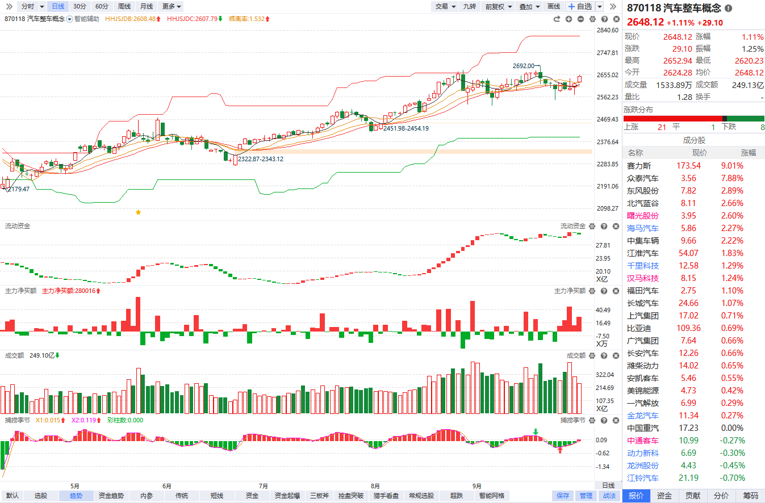
Task: Switch chart to 30分 period
Action: click(80, 6)
